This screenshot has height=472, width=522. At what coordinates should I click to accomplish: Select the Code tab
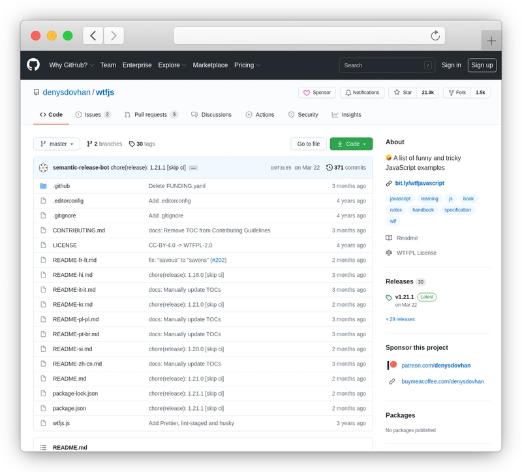point(51,115)
